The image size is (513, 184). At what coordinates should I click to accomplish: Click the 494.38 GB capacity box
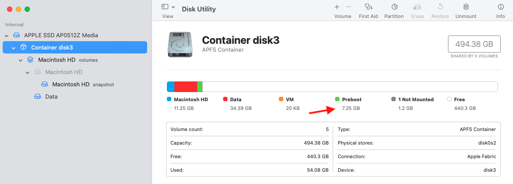coord(473,44)
